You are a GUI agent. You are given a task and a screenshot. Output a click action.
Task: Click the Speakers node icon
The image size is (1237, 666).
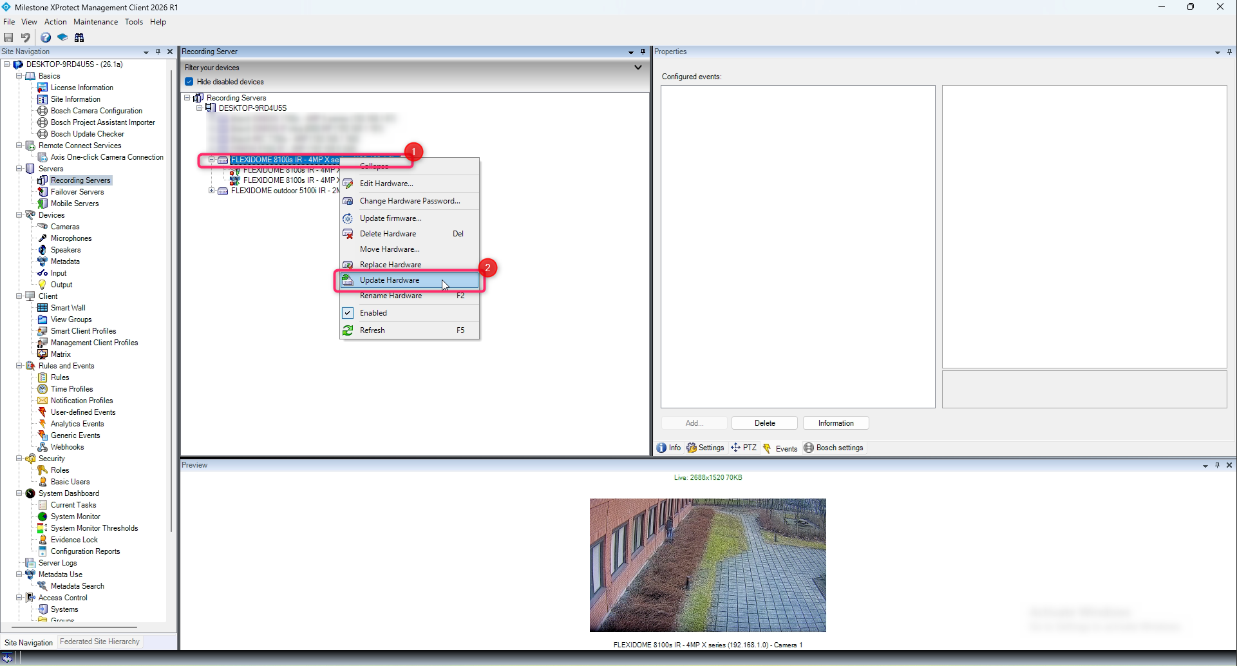[42, 250]
